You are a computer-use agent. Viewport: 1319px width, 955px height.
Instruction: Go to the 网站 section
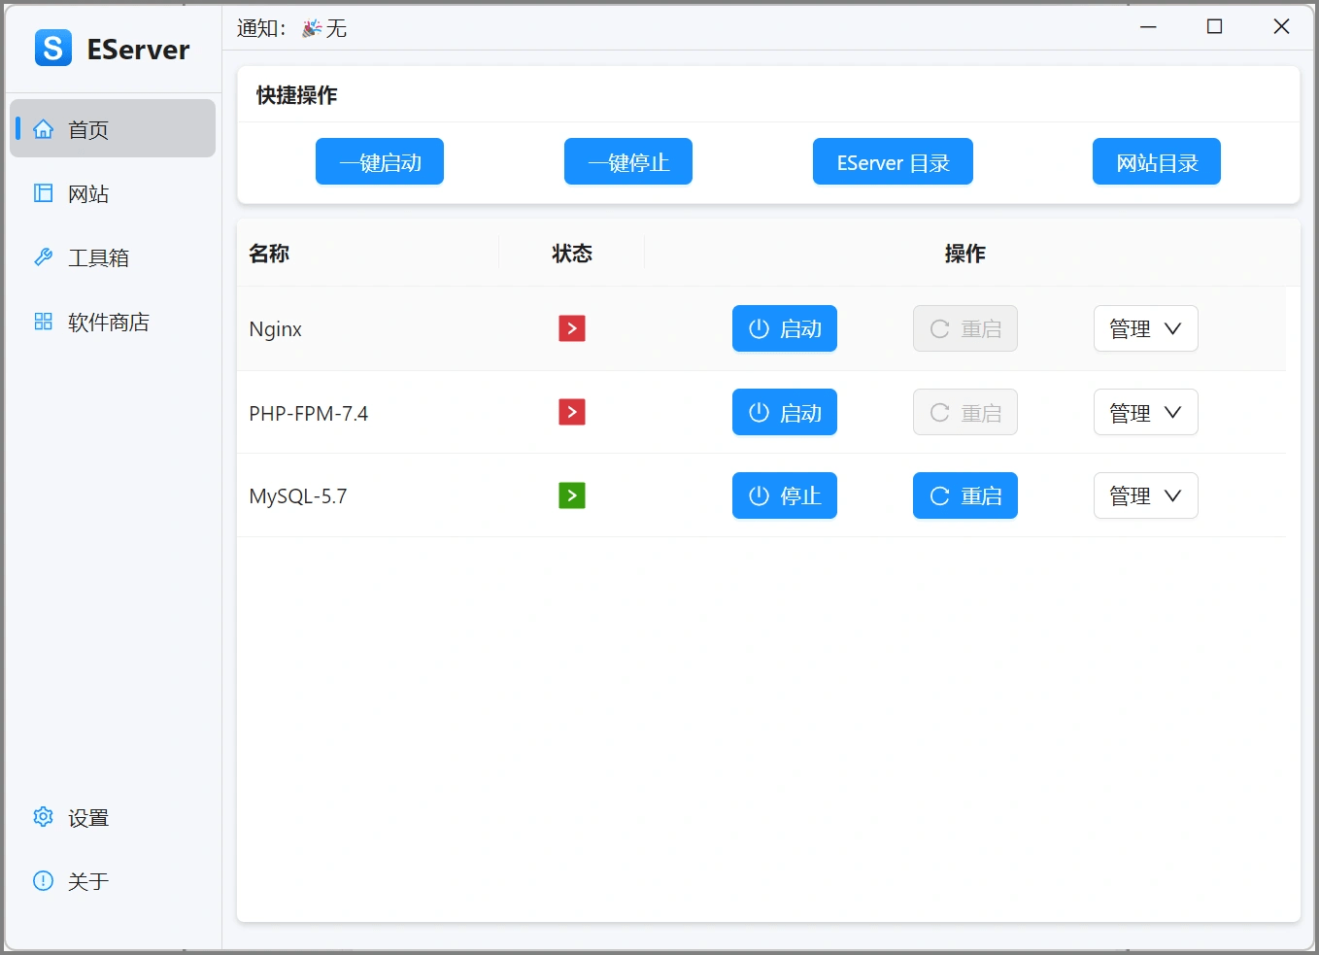pyautogui.click(x=113, y=193)
